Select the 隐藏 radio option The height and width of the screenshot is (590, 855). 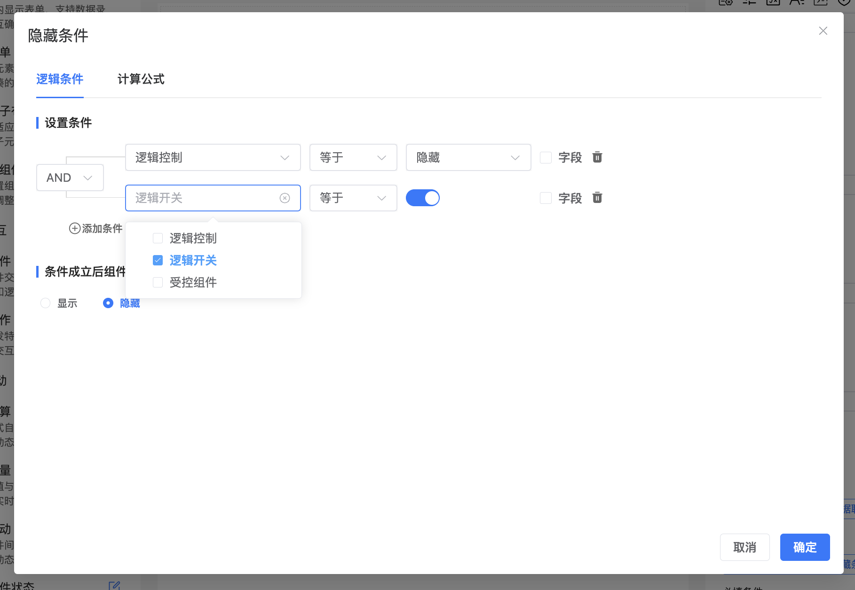108,303
